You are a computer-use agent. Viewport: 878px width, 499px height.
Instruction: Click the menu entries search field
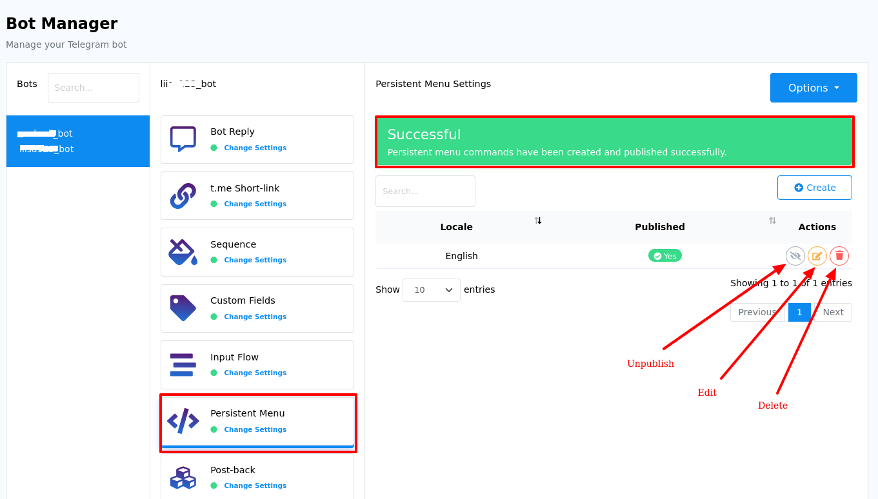click(424, 191)
